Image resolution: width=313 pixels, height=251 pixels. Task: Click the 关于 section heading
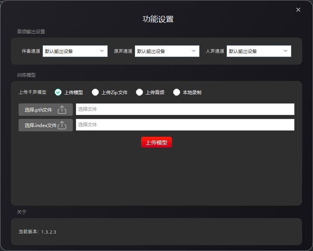22,212
